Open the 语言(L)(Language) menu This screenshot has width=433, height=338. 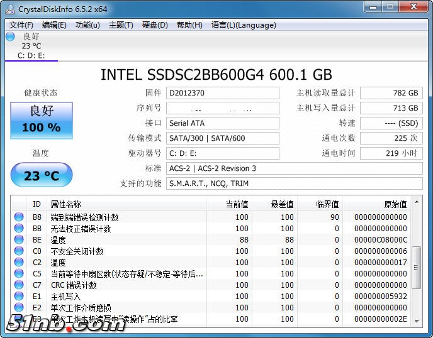pos(244,25)
